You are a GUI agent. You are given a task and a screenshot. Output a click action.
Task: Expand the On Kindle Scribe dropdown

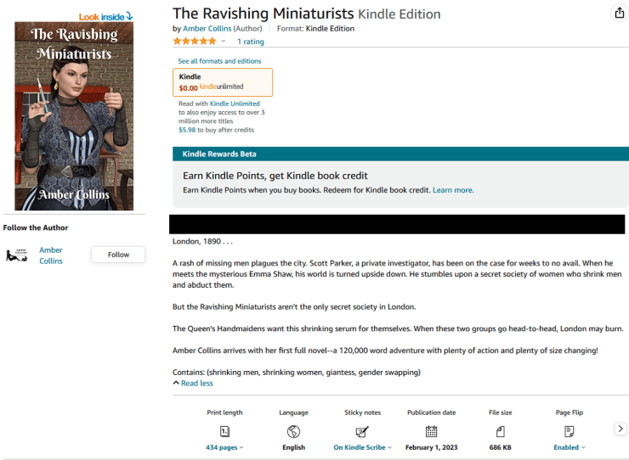[362, 447]
